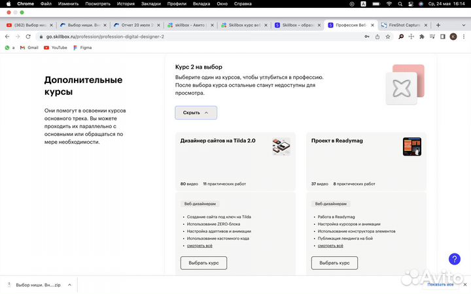Close the downloads bar

point(465,284)
